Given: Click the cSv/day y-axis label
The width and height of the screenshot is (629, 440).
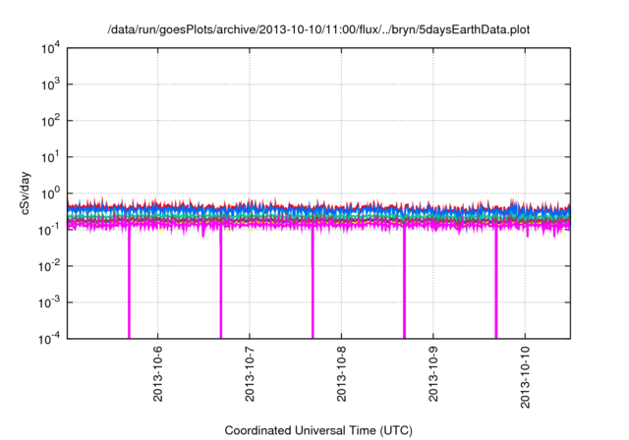Looking at the screenshot, I should pos(25,193).
